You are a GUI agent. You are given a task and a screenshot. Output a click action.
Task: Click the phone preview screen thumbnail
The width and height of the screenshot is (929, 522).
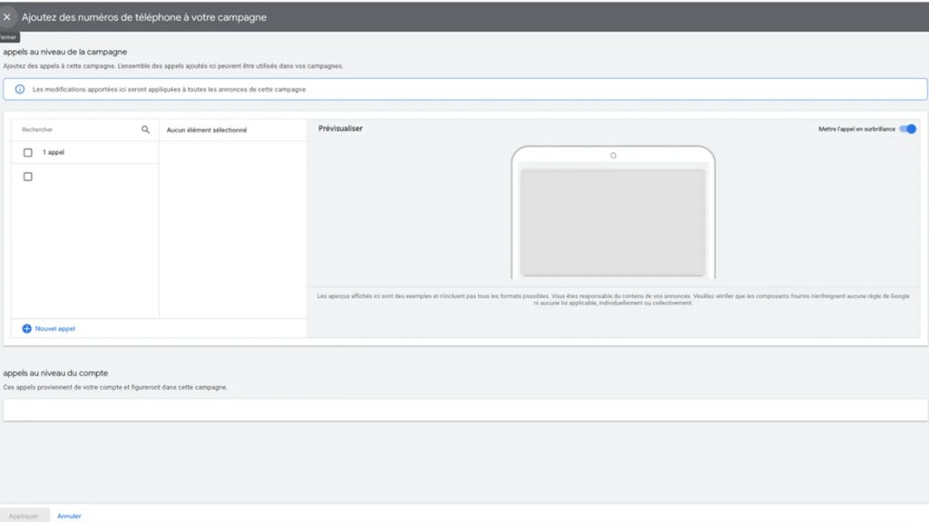click(x=612, y=223)
